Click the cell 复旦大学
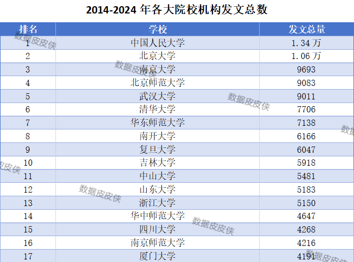 coord(158,149)
